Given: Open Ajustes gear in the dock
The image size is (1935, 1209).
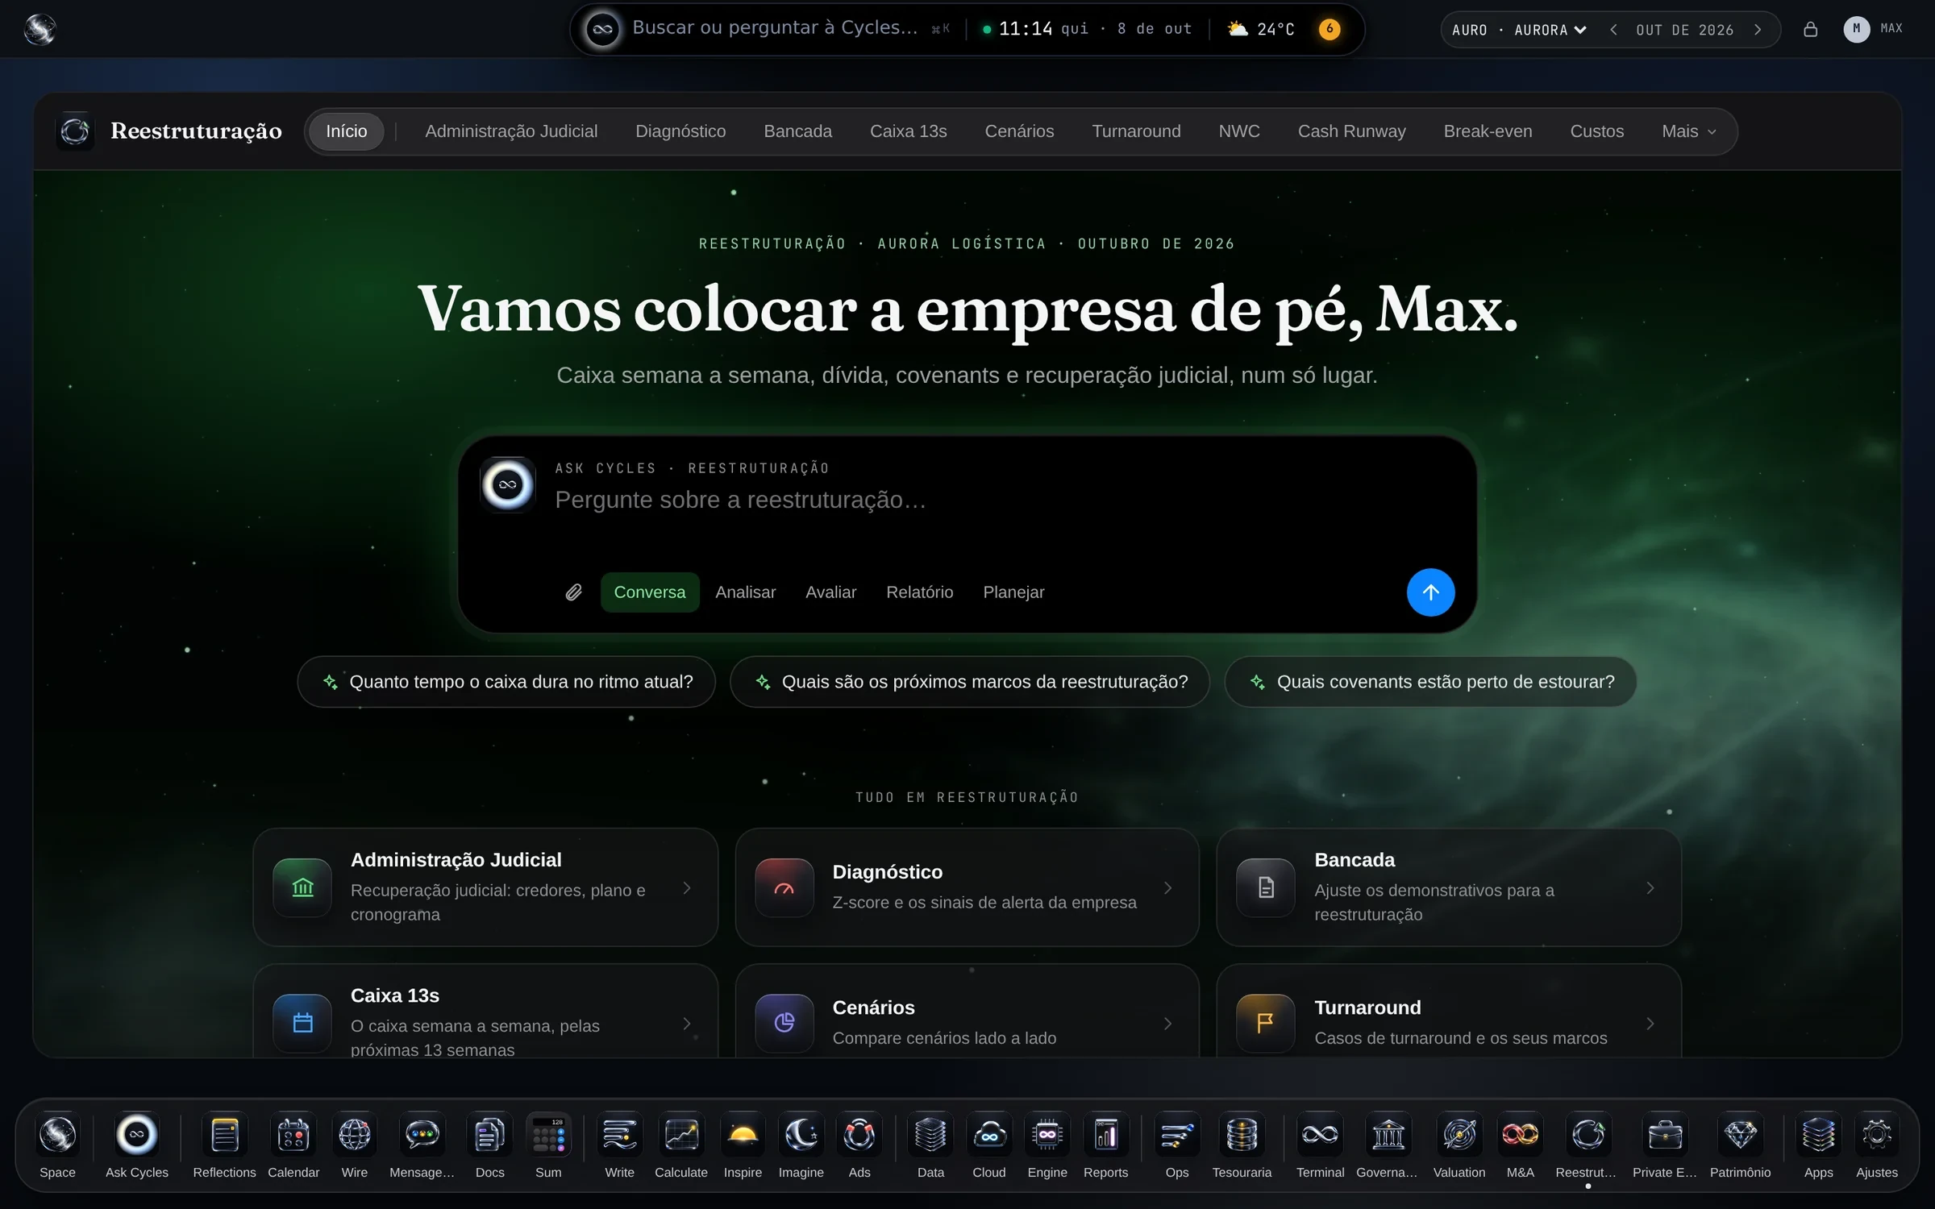Looking at the screenshot, I should [x=1877, y=1135].
